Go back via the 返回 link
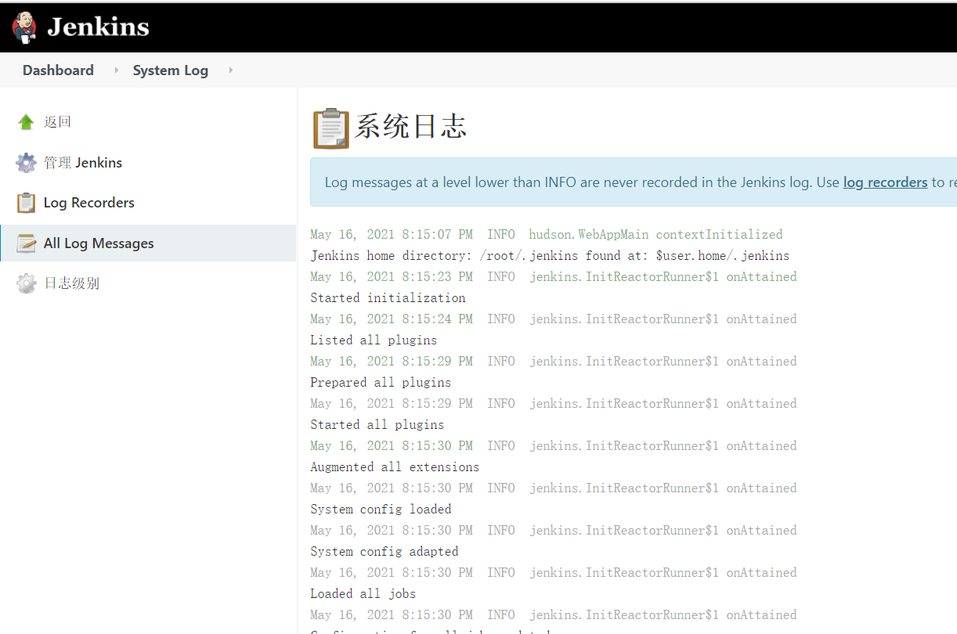 click(58, 122)
